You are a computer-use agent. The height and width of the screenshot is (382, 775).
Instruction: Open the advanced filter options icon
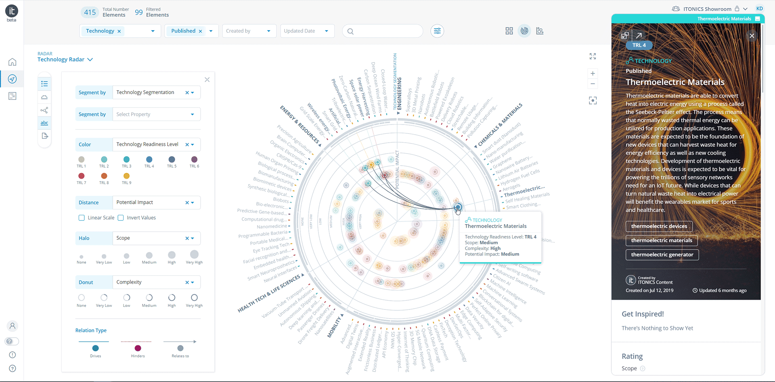coord(437,31)
